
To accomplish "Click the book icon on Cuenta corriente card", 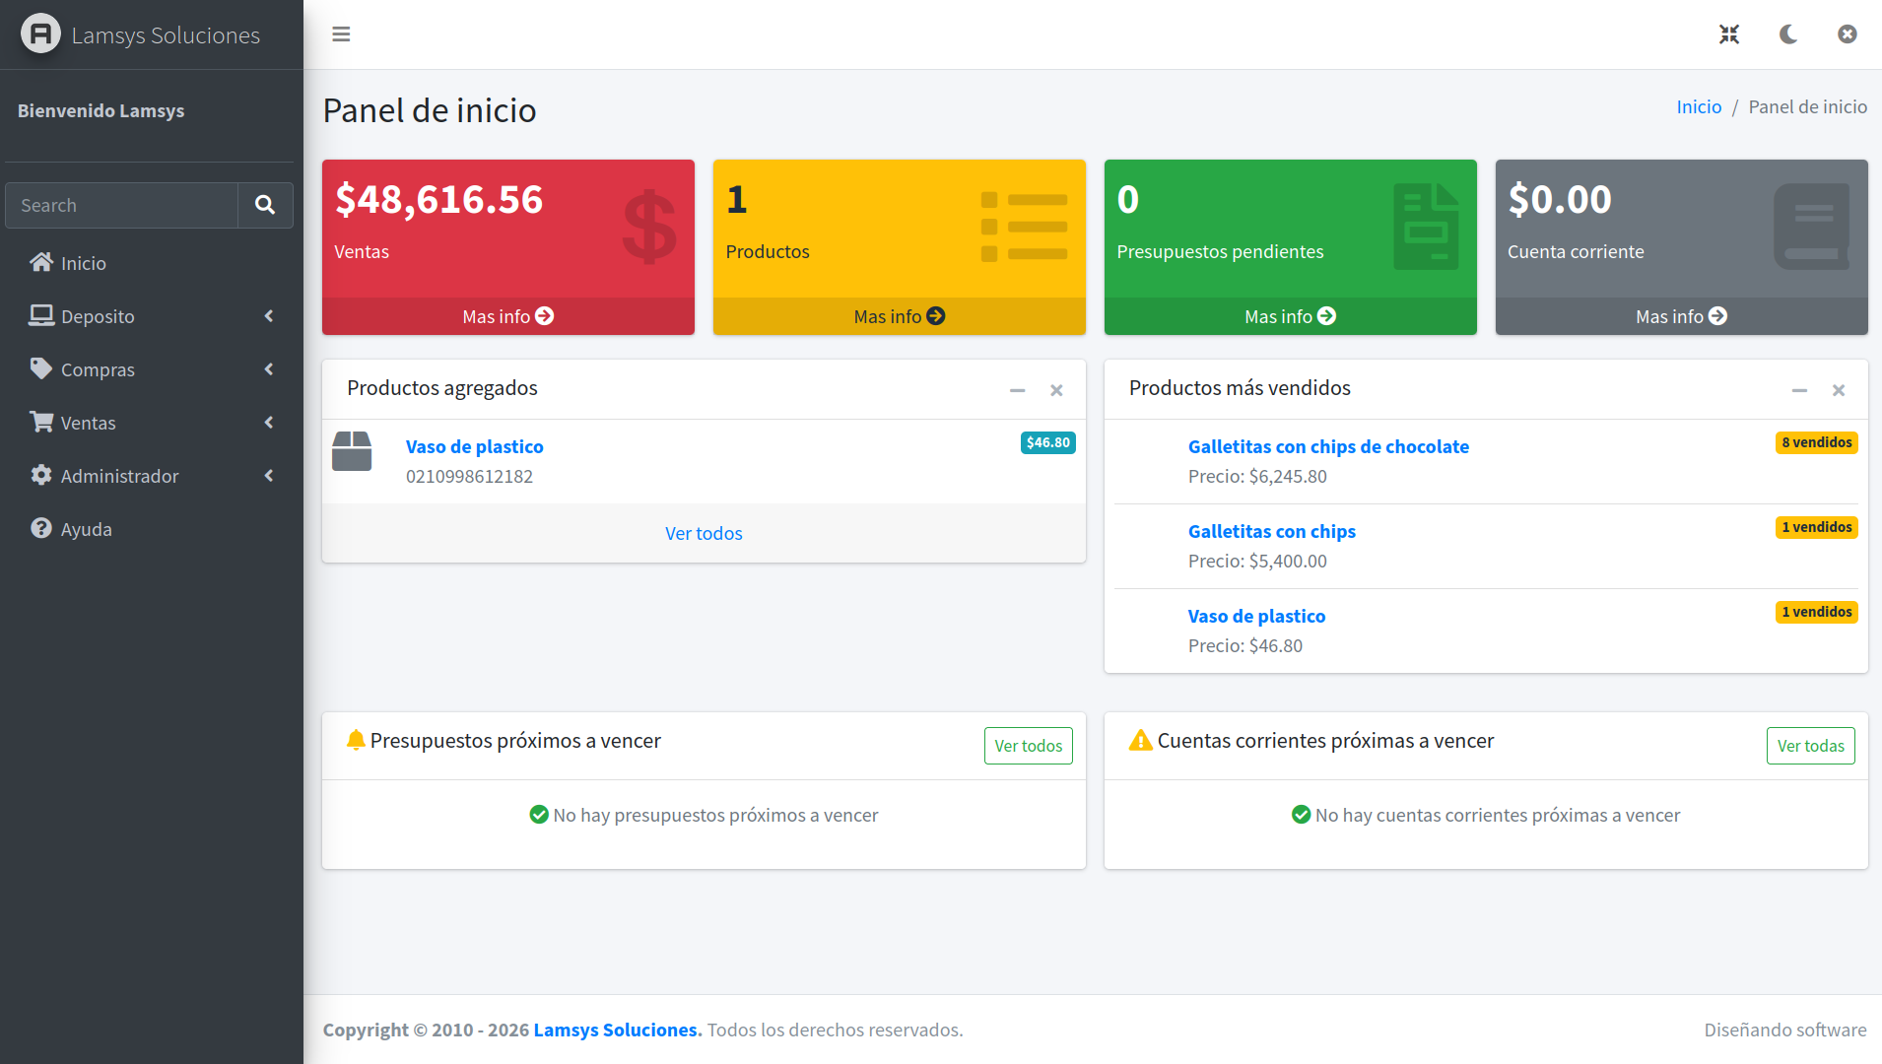I will click(1812, 227).
